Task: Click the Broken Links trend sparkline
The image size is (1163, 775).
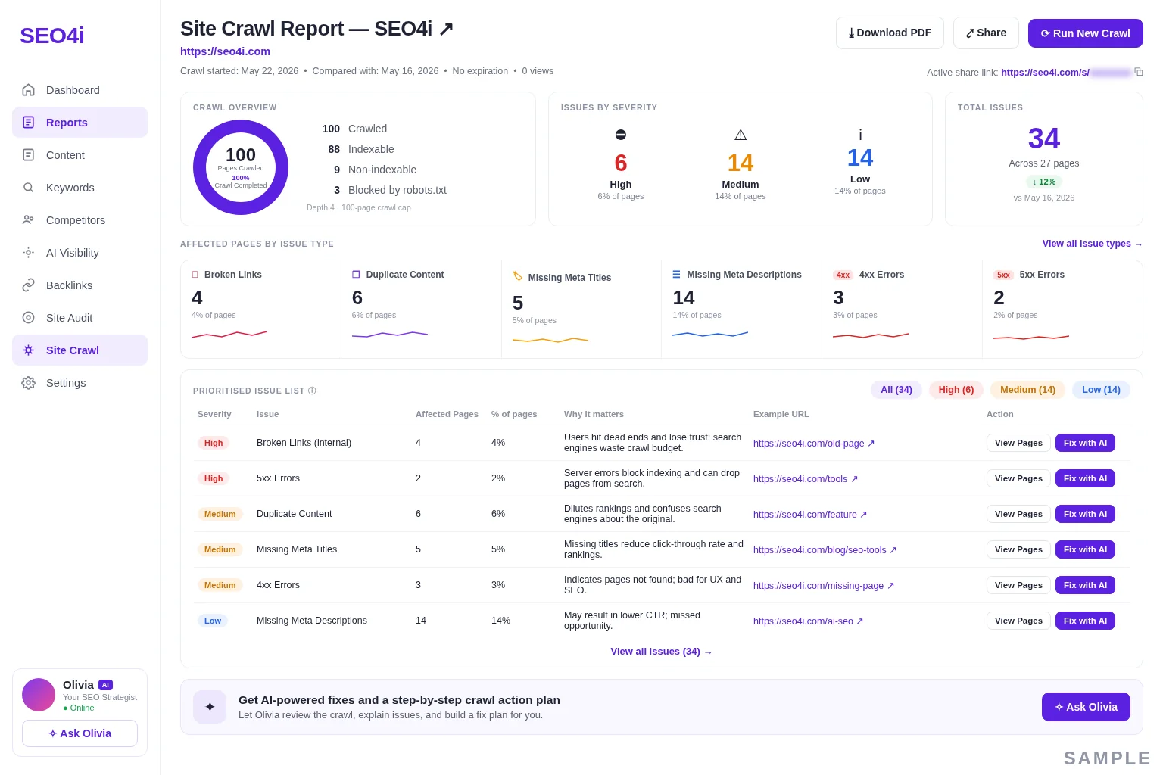Action: tap(229, 334)
